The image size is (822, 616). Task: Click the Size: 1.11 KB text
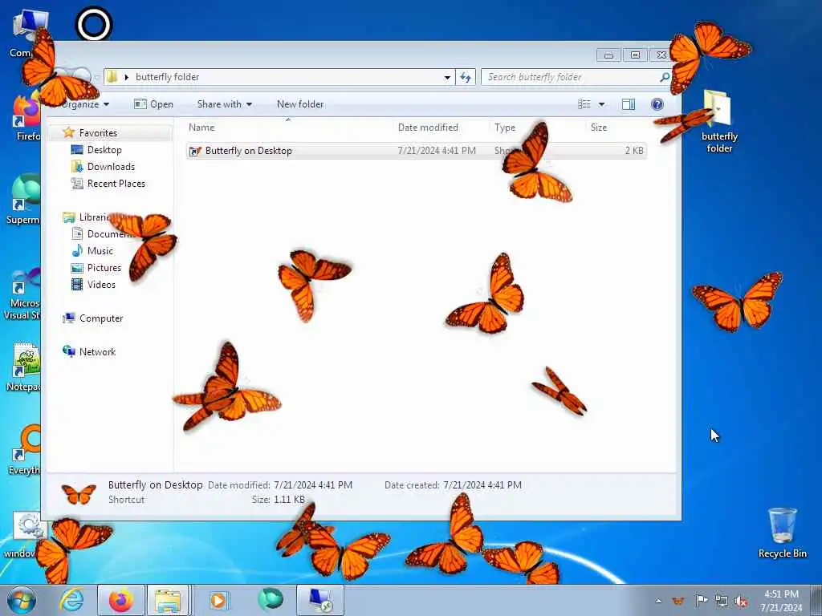(278, 499)
